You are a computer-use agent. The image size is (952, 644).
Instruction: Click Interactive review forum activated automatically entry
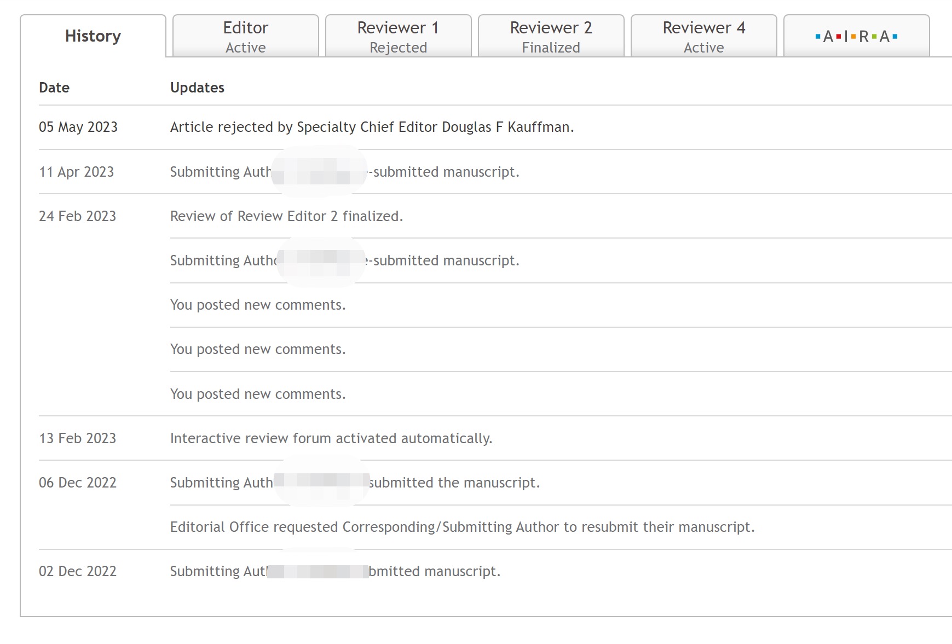click(x=331, y=438)
